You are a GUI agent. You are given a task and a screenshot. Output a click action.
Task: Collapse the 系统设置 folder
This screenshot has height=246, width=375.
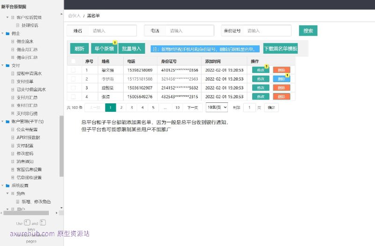pos(3,185)
